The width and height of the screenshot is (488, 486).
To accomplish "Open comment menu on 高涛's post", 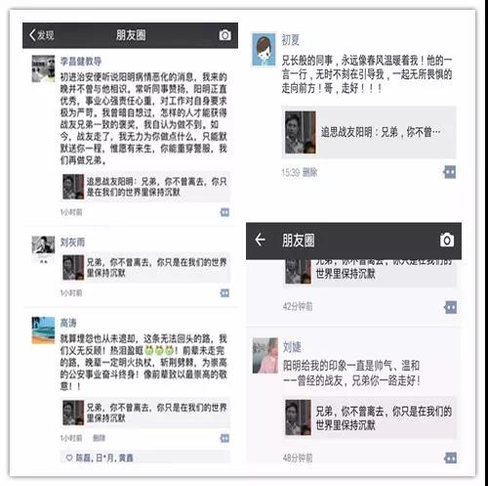I will 224,438.
